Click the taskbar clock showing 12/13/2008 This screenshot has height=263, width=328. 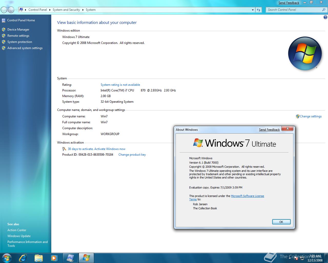point(315,258)
